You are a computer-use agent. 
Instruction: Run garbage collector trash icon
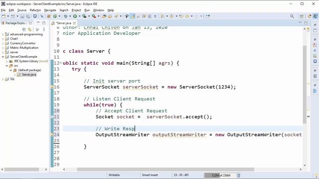(239, 176)
